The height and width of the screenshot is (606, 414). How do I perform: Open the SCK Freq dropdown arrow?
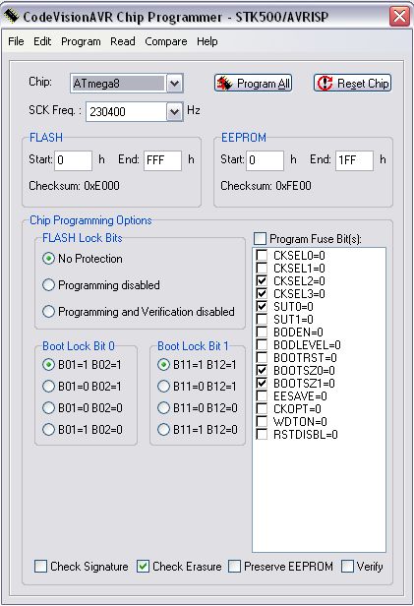(x=175, y=112)
